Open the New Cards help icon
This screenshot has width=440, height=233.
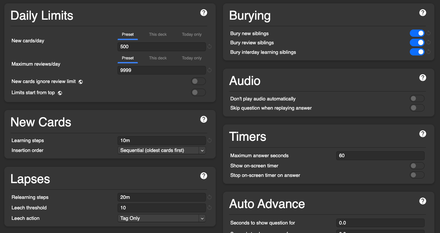click(x=204, y=119)
